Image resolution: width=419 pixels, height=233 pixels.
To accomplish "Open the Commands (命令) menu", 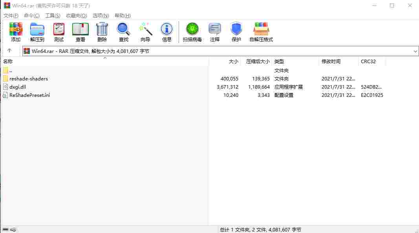I will [x=32, y=15].
